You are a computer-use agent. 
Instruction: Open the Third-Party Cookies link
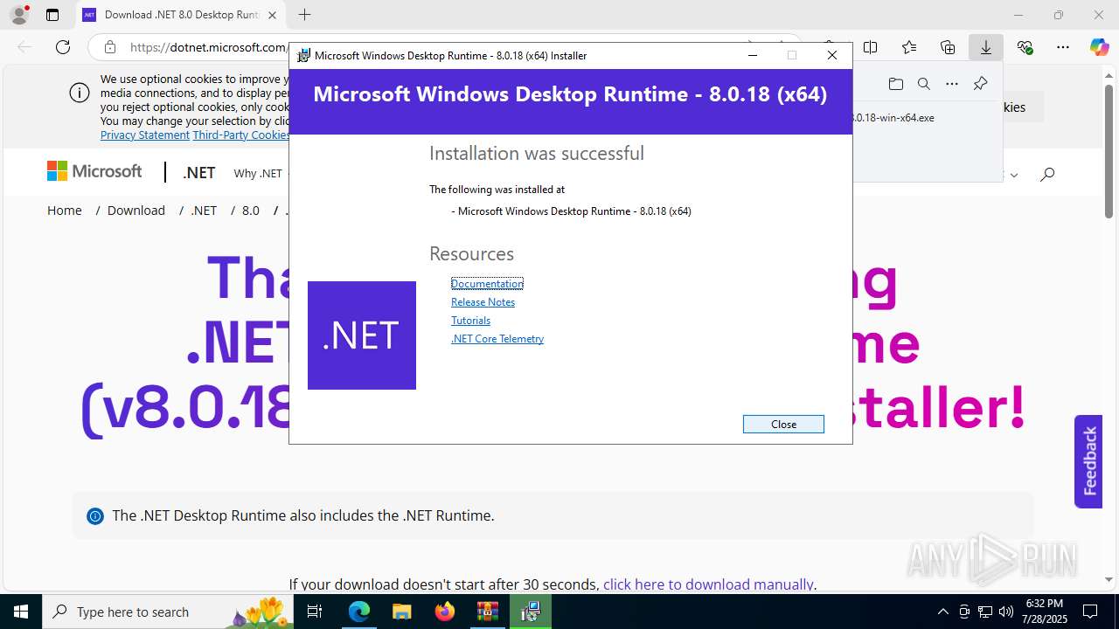click(241, 135)
